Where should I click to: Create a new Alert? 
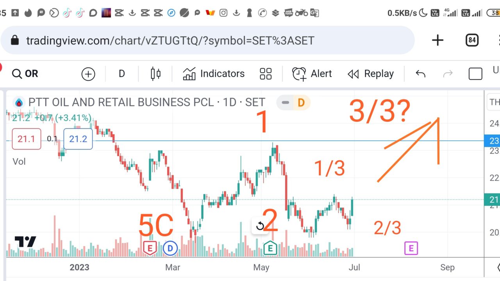(312, 73)
